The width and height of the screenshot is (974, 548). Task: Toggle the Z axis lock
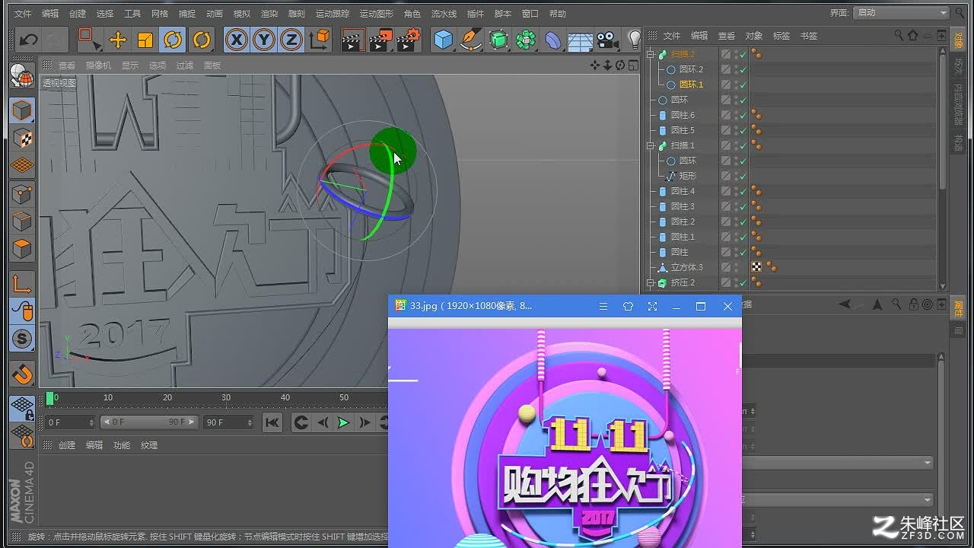tap(291, 39)
